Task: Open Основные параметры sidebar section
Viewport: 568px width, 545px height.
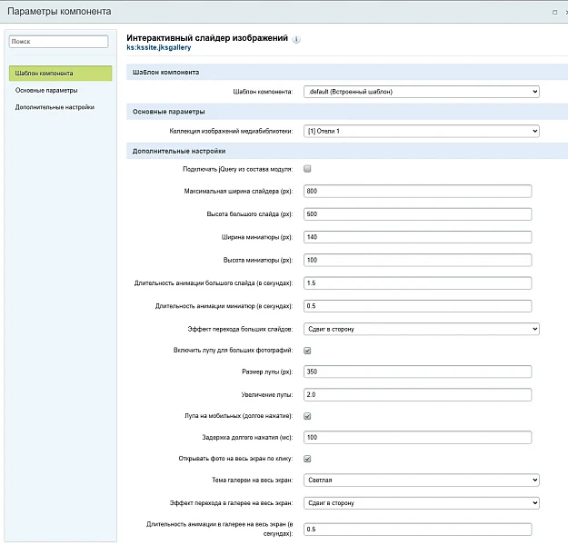Action: pyautogui.click(x=46, y=90)
